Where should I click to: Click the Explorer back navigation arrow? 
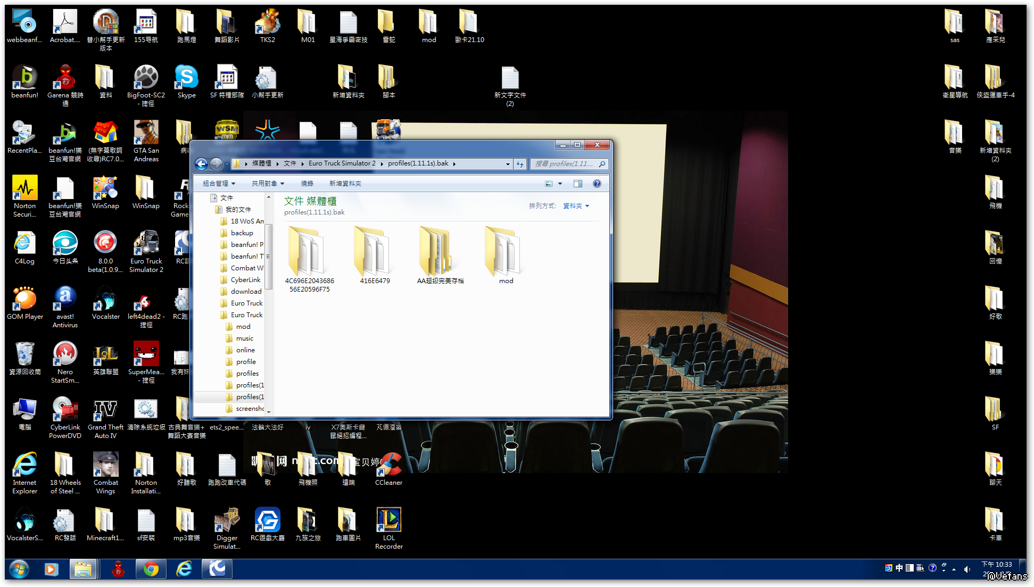pos(201,164)
